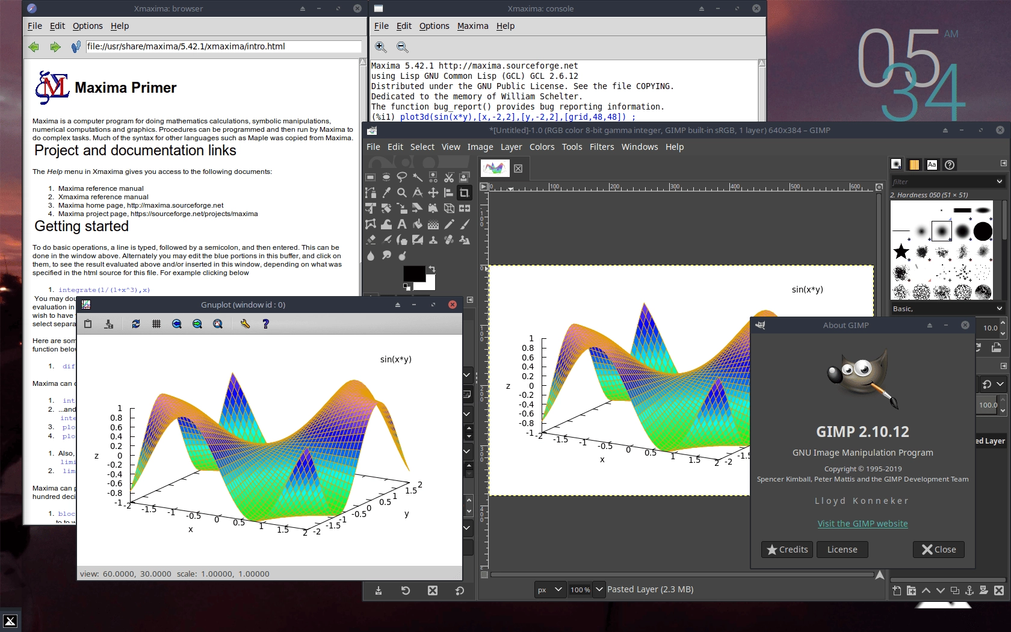
Task: Swap foreground and background colors arrow
Action: coord(431,269)
